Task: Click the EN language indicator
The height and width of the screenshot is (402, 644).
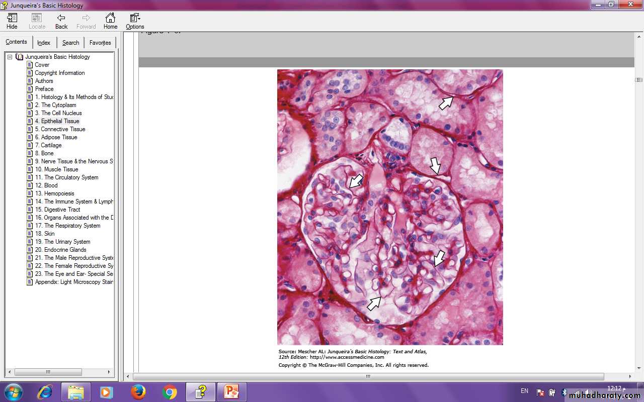Action: pyautogui.click(x=524, y=391)
